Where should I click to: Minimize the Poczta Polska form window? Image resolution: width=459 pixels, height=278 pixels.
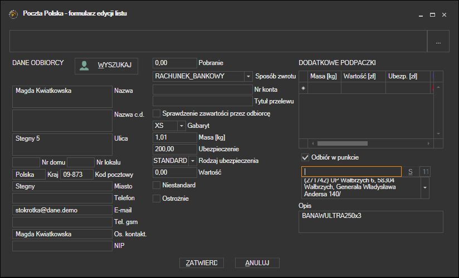point(421,14)
